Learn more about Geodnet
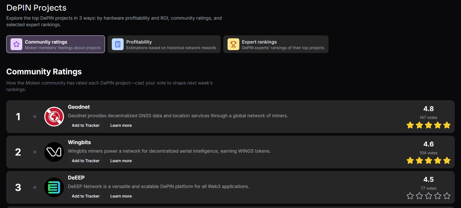This screenshot has height=208, width=461. coord(121,125)
